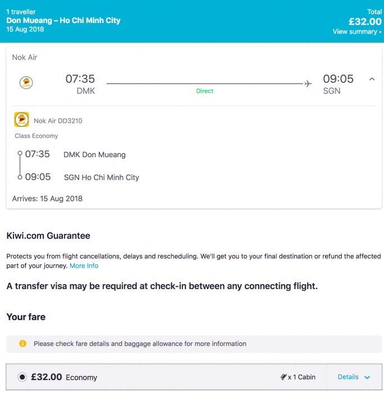The image size is (384, 393).
Task: Click the yellow Nok Air DD3210 logo
Action: click(x=21, y=120)
